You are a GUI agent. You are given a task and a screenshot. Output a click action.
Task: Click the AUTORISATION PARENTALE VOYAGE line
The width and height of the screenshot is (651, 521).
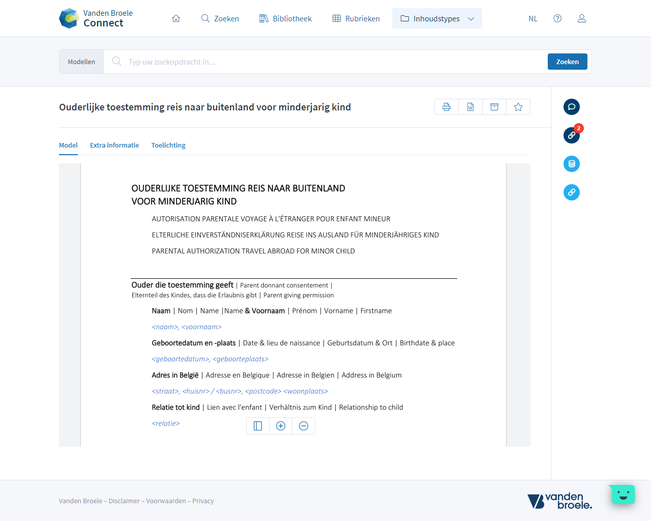coord(271,219)
